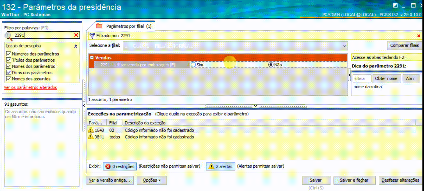
Task: Click the Filial column header
Action: click(115, 123)
